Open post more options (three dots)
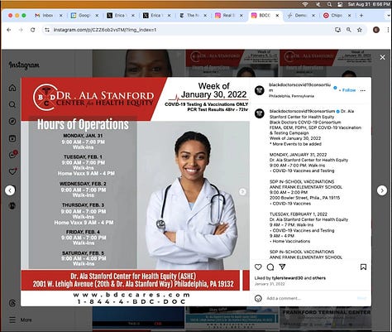392x332 pixels. [x=363, y=90]
